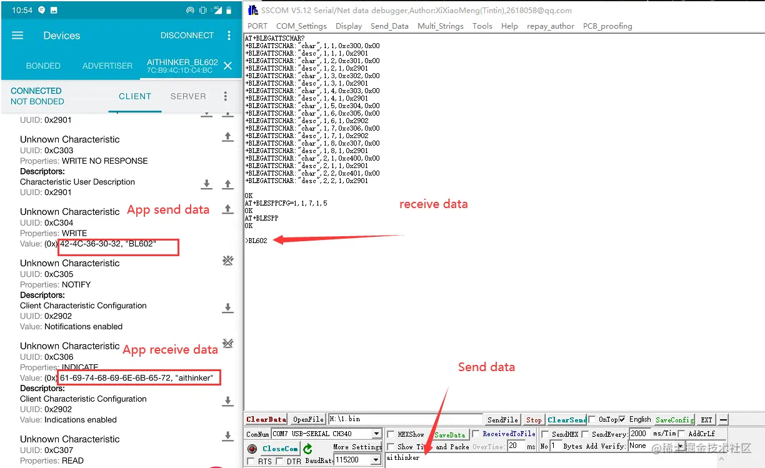Open the Multi_Strings menu
This screenshot has width=765, height=468.
tap(440, 26)
